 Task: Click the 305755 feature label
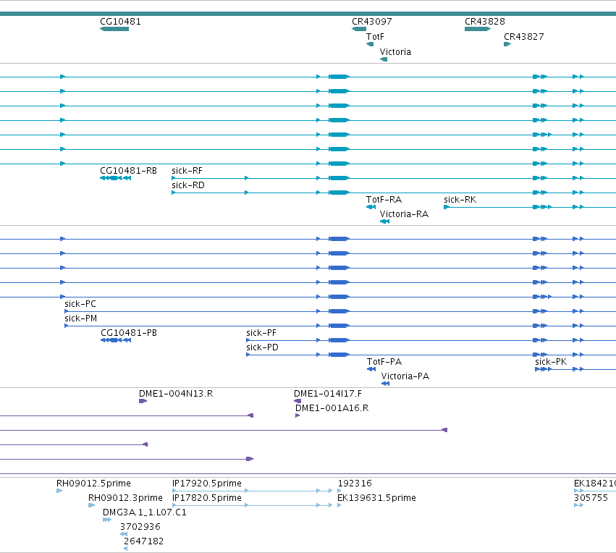click(591, 498)
